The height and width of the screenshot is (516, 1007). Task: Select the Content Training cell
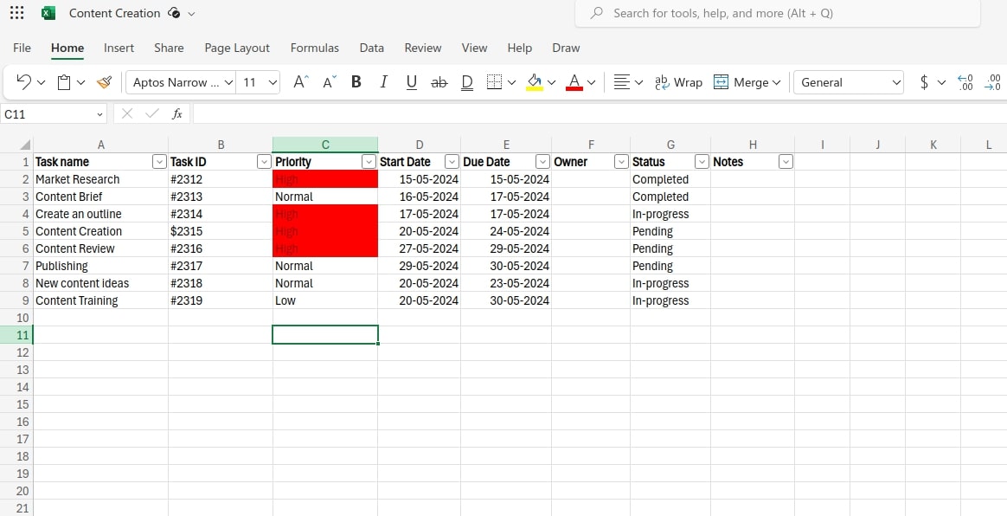(101, 300)
